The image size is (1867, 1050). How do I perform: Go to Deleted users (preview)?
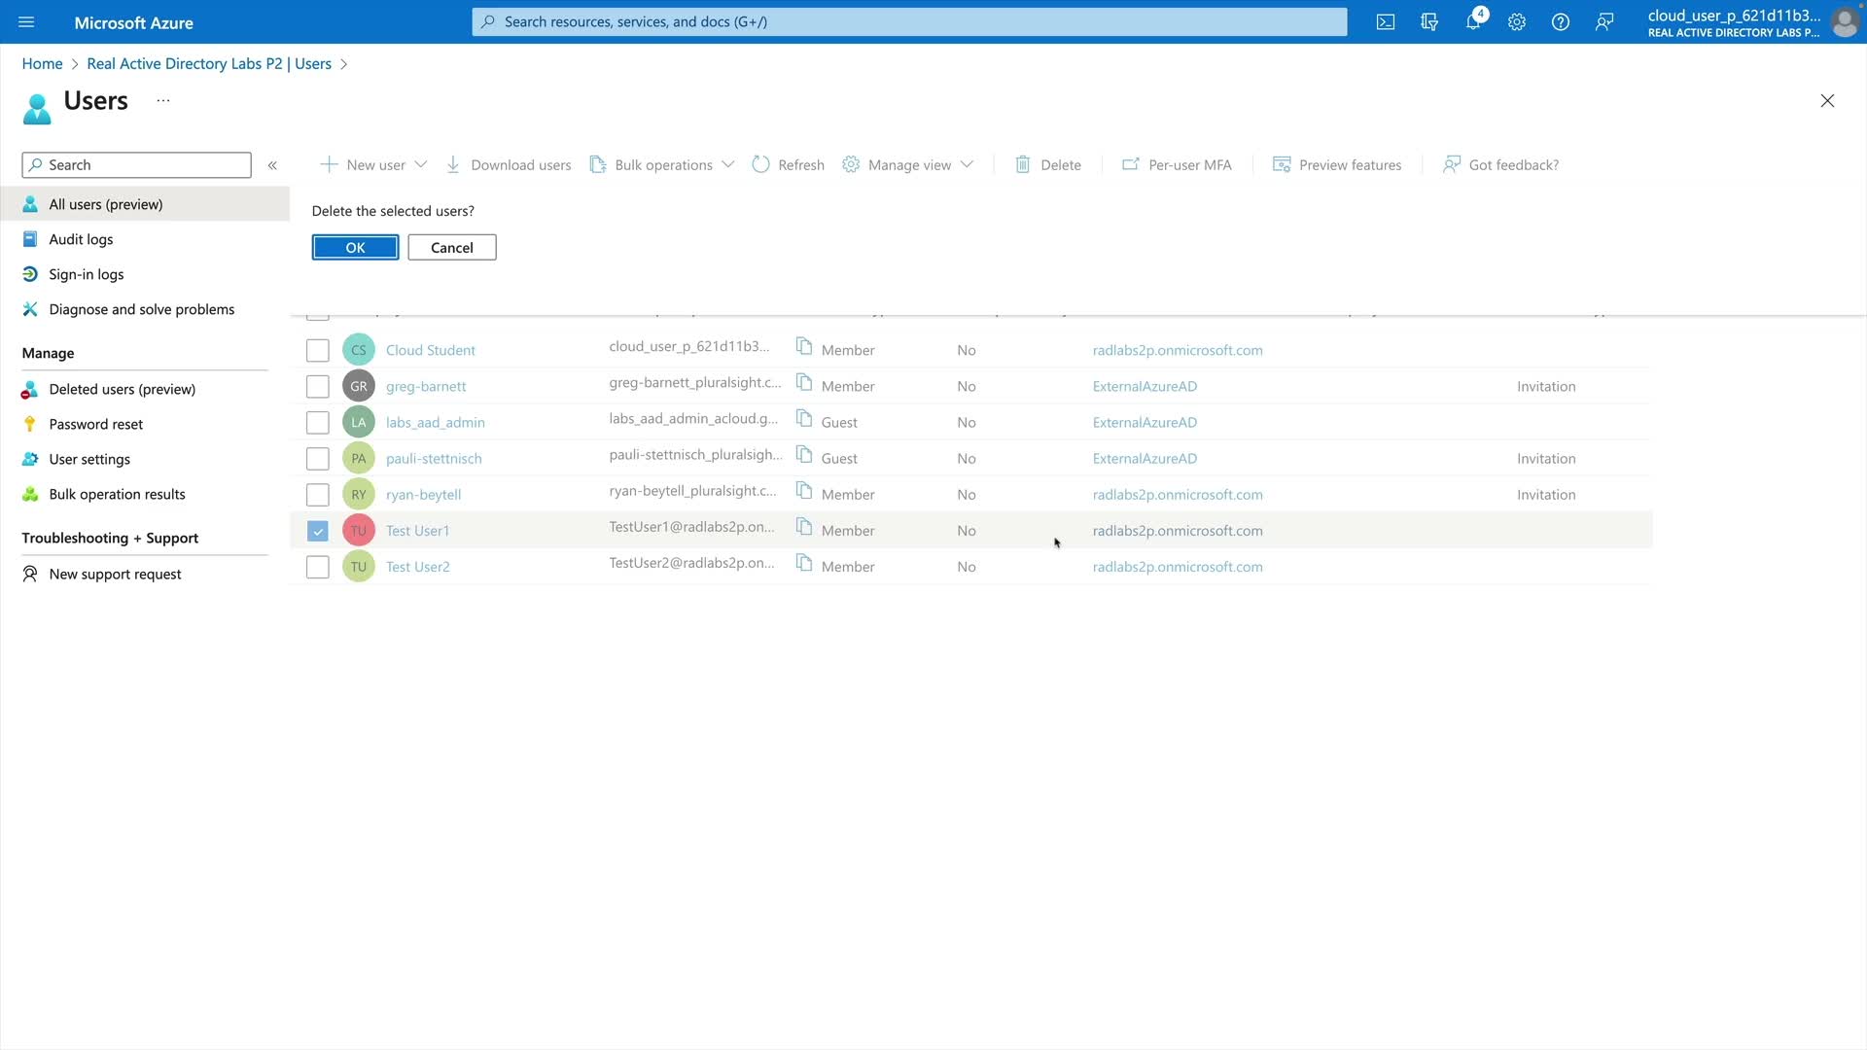[x=122, y=389]
